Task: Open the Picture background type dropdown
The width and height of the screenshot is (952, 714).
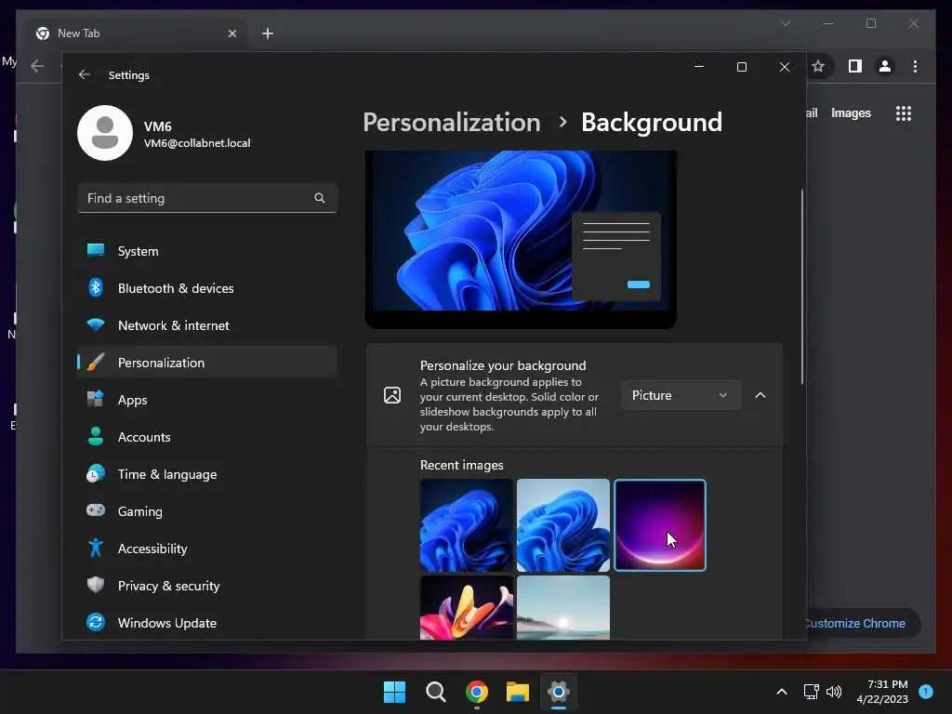Action: (x=681, y=395)
